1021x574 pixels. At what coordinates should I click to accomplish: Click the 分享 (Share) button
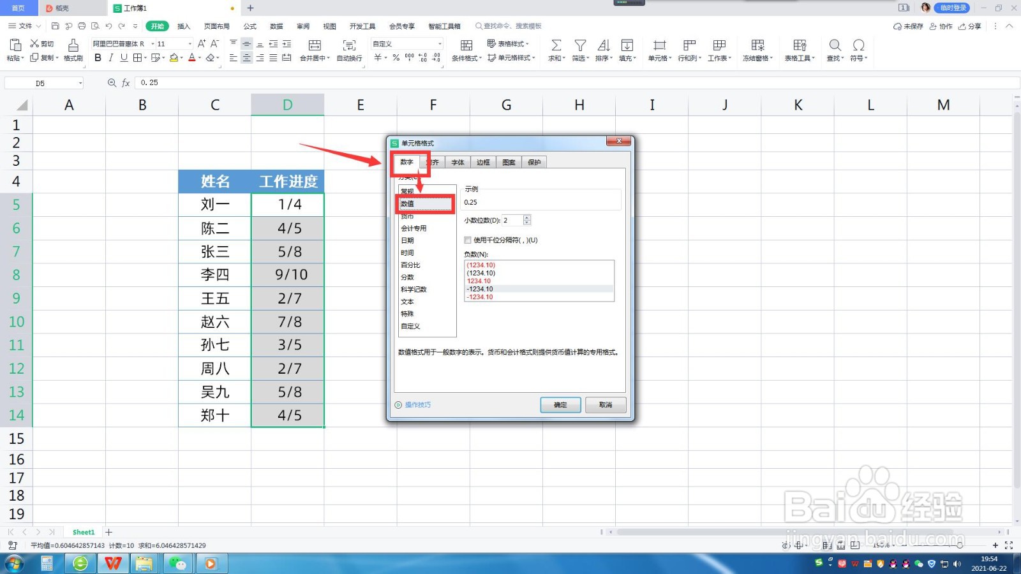(970, 26)
